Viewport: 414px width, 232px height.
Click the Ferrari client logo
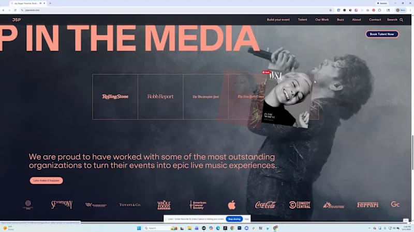tap(367, 205)
